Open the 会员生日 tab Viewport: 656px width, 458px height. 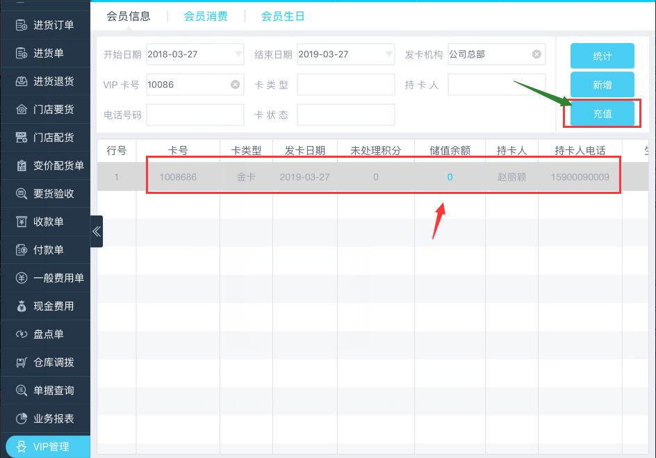[283, 16]
